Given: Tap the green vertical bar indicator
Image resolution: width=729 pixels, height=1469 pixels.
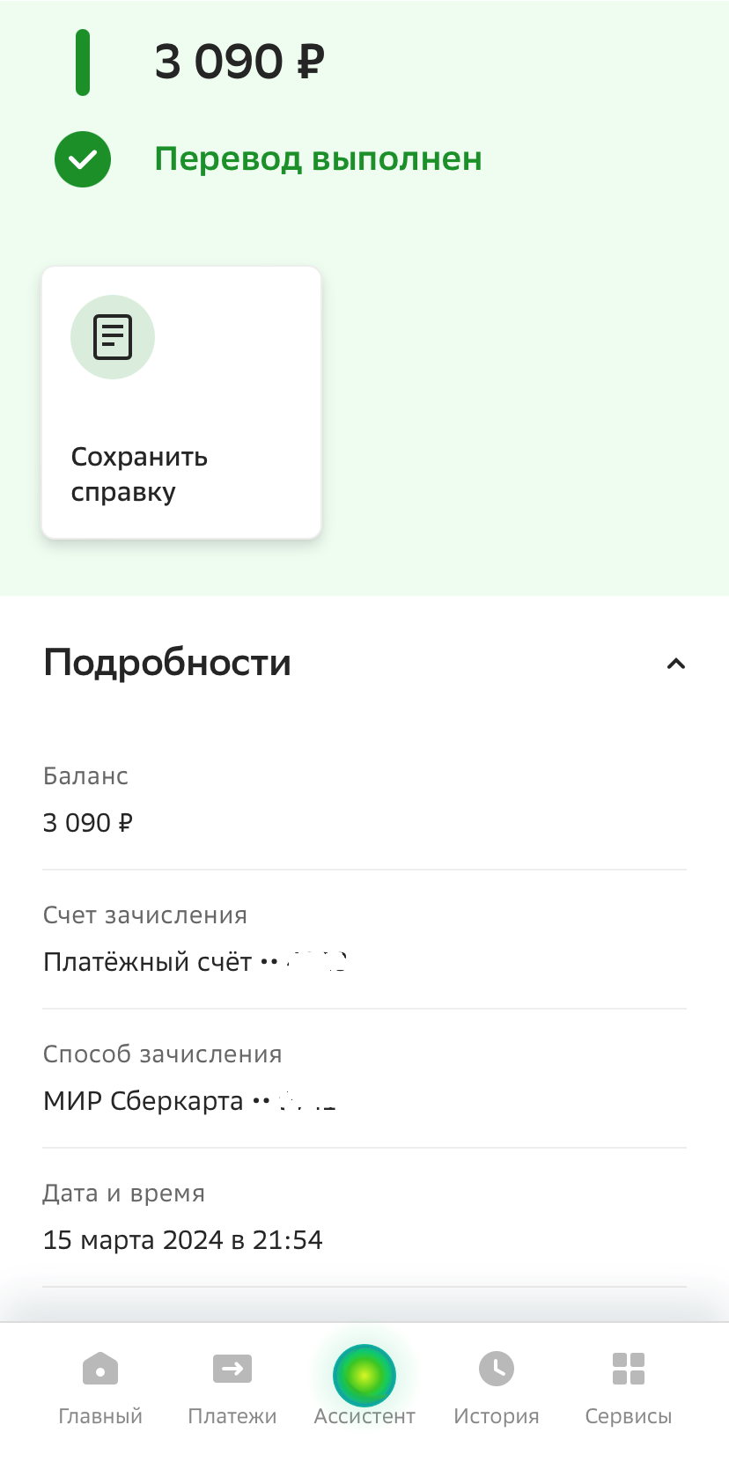Looking at the screenshot, I should tap(83, 62).
